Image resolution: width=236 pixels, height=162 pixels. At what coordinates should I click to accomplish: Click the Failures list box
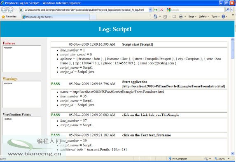click(22, 59)
